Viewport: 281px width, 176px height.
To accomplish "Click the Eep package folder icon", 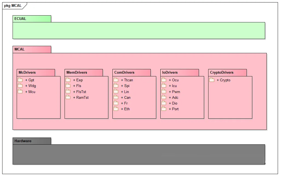I will coord(68,80).
